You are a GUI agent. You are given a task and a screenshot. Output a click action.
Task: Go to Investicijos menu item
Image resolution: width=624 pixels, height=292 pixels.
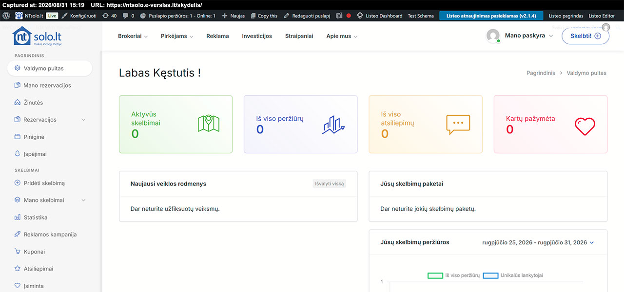pos(257,36)
